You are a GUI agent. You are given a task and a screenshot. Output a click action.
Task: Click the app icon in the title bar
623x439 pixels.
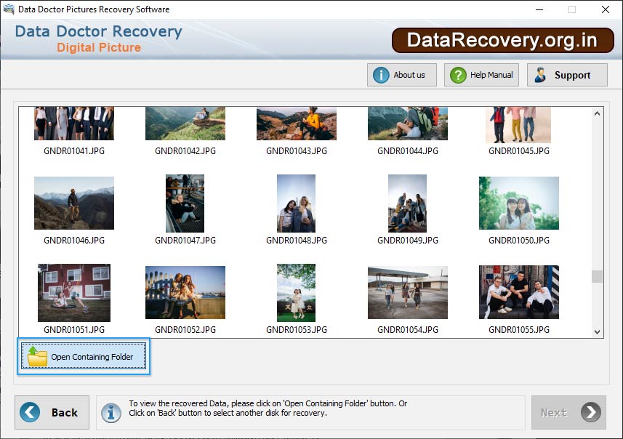pos(9,9)
